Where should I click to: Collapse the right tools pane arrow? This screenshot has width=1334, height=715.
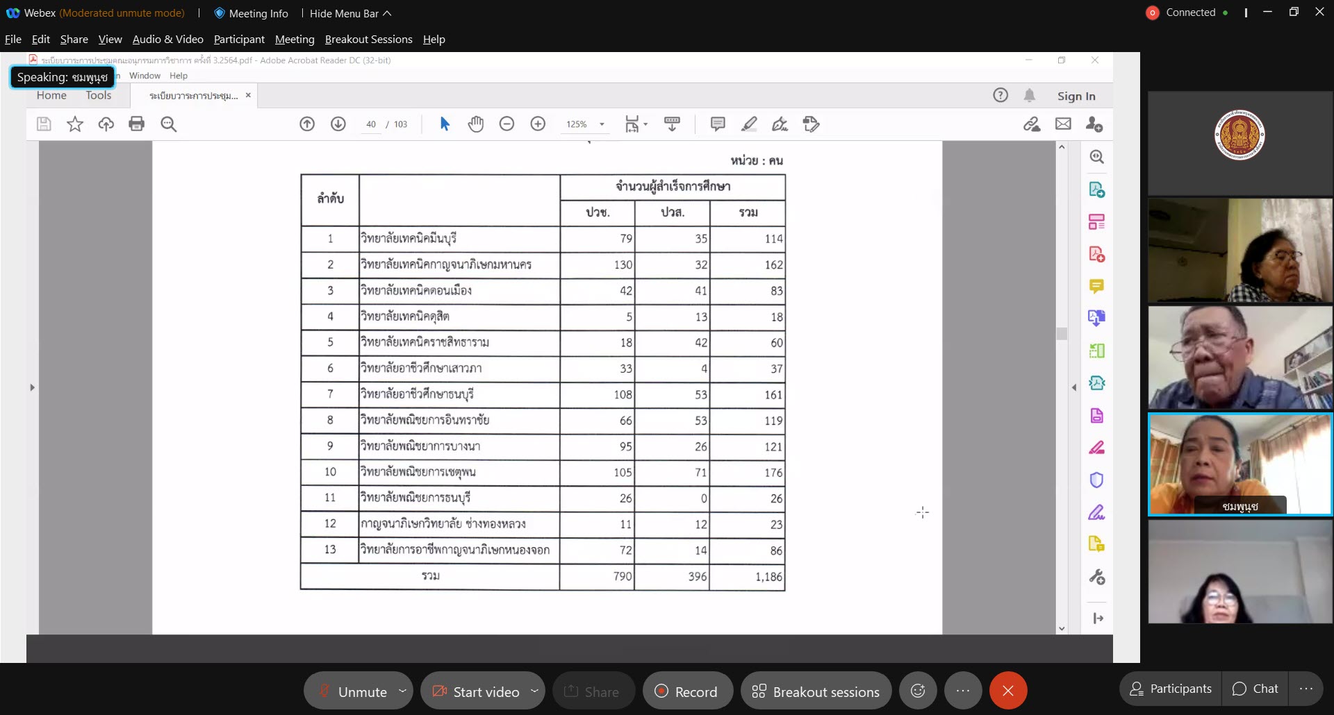(x=1074, y=387)
